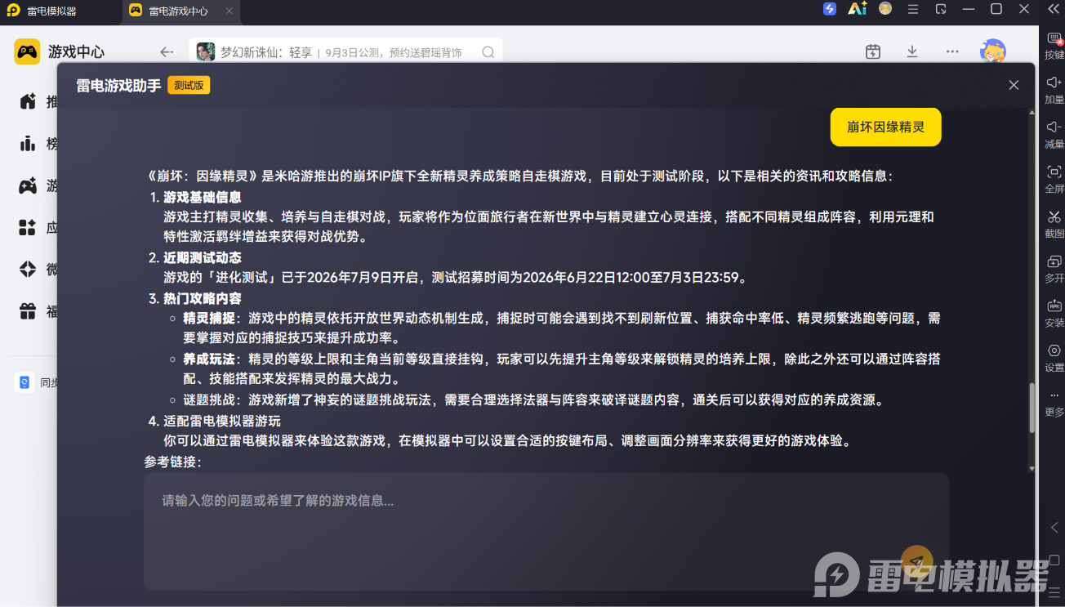Click the heading 热门攻略内容
This screenshot has width=1065, height=607.
point(203,298)
